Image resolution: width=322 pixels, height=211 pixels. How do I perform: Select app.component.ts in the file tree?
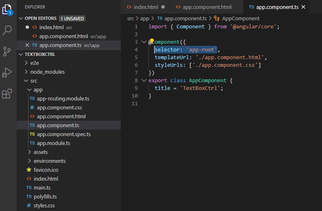pos(69,125)
